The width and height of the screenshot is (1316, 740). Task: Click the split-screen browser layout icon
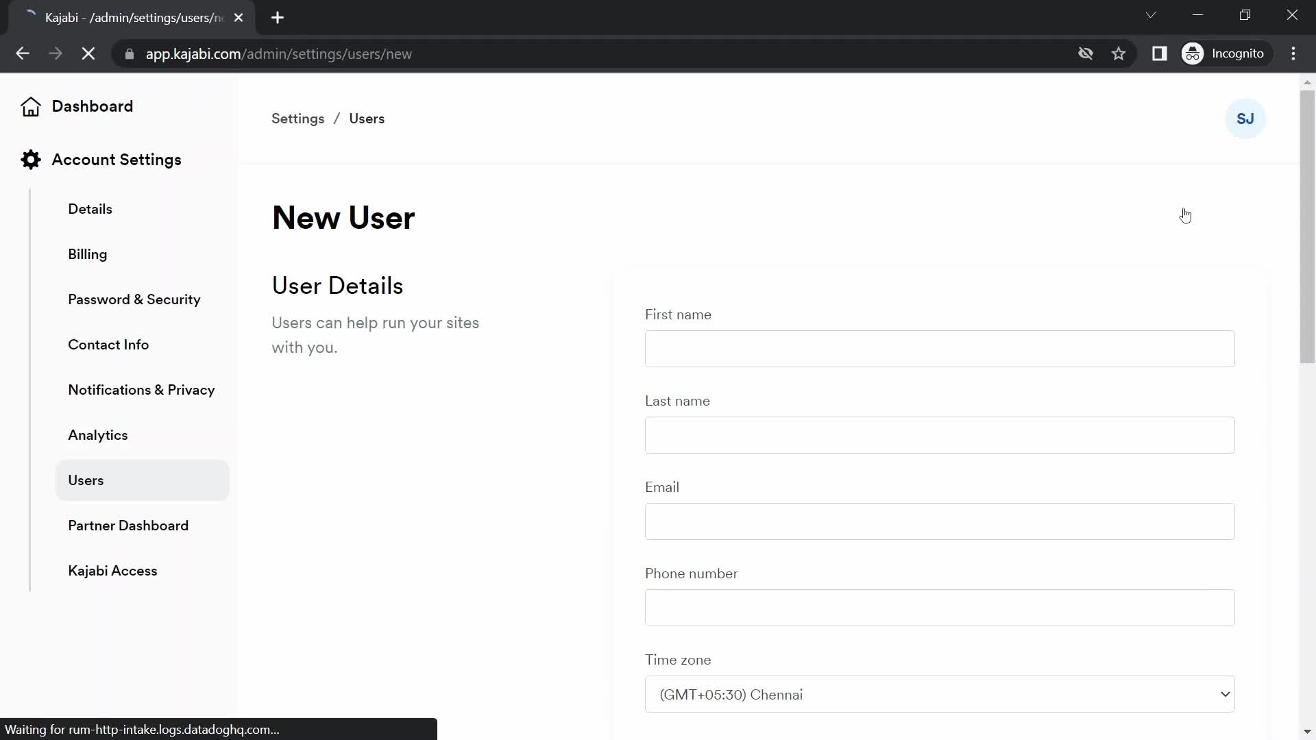[x=1159, y=54]
